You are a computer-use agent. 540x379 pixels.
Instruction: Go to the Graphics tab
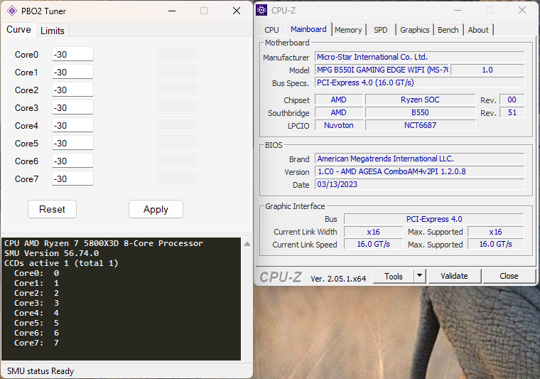click(415, 30)
